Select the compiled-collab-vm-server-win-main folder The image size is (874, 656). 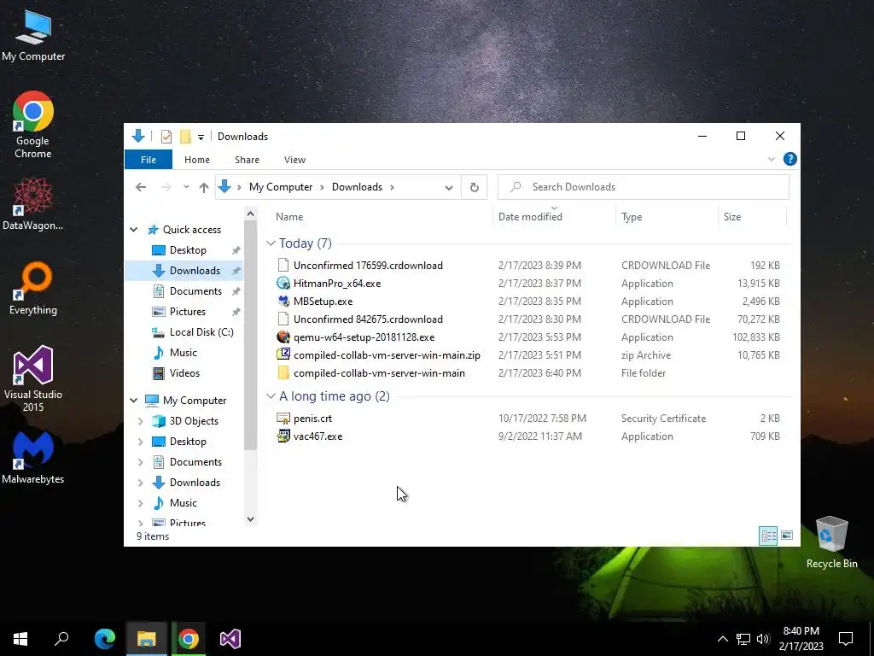pyautogui.click(x=379, y=372)
